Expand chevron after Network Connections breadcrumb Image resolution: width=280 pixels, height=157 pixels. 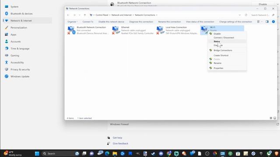(157, 15)
